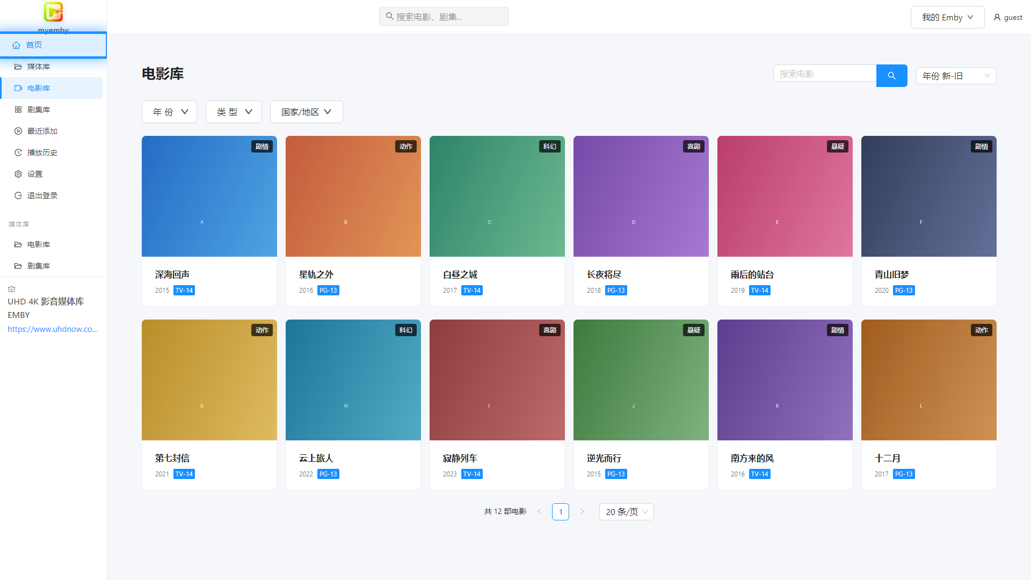1031x580 pixels.
Task: Click the blue search button
Action: point(891,76)
